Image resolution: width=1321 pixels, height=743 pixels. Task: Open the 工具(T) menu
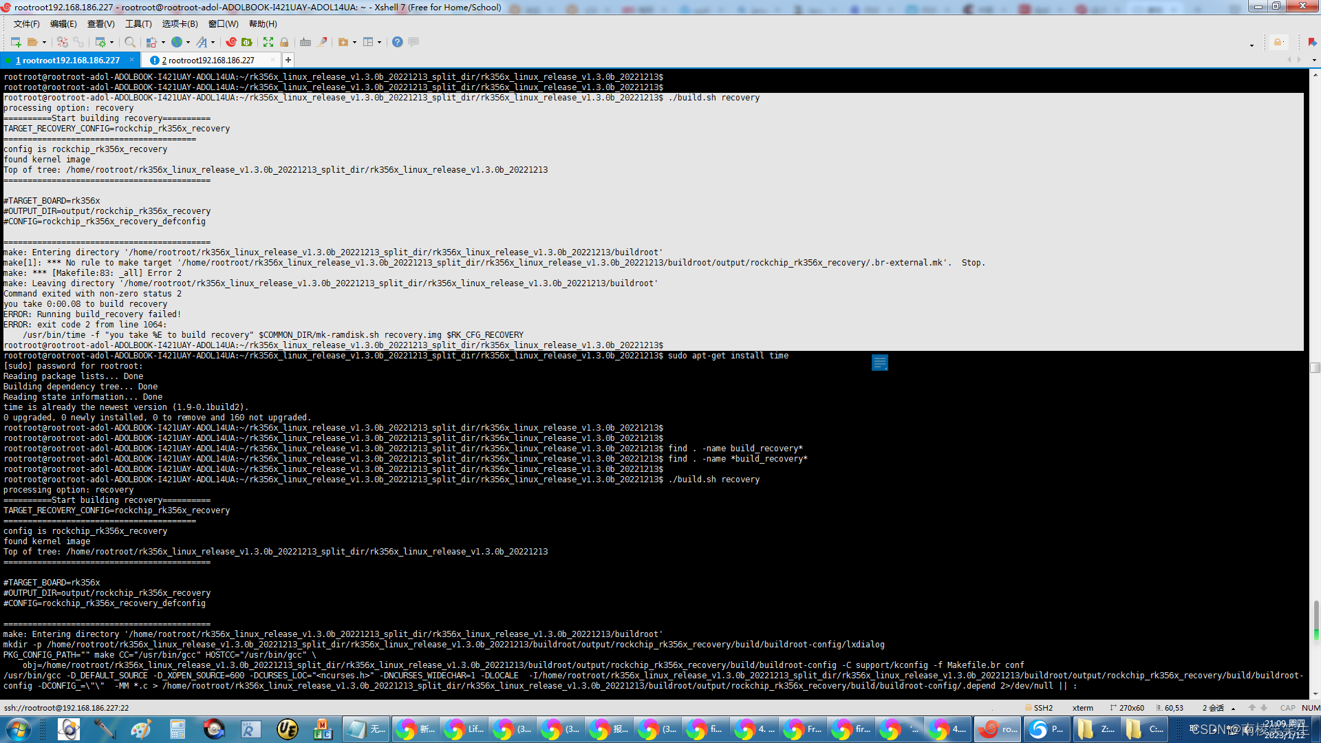[x=138, y=24]
